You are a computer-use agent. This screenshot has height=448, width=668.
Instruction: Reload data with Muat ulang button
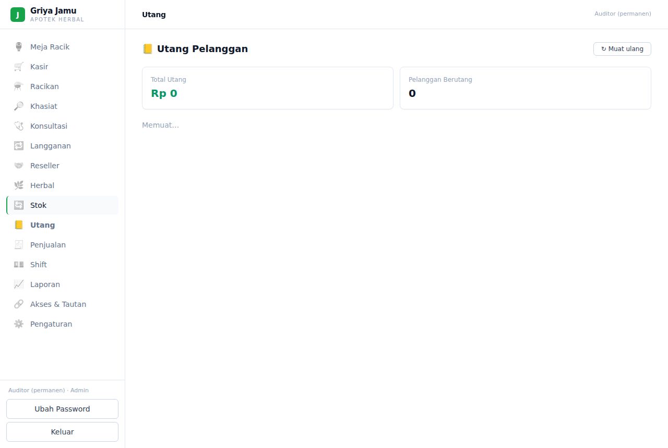tap(622, 49)
